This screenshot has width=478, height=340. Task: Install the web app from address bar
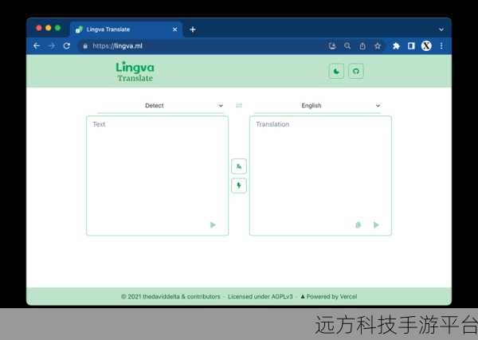tap(332, 46)
